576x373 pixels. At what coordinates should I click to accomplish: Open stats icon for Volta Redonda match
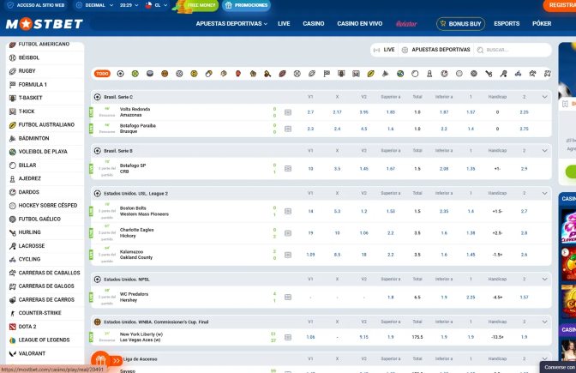288,112
